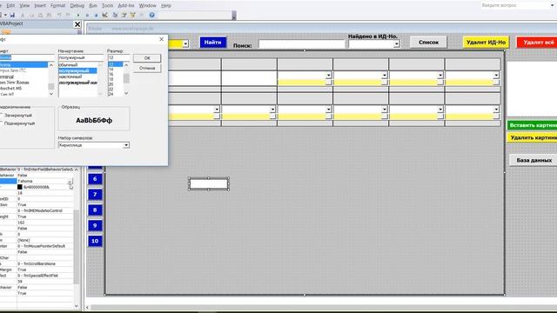Screen dimensions: 557x313
Task: Click the Reset stop icon in the toolbar
Action: [96, 15]
